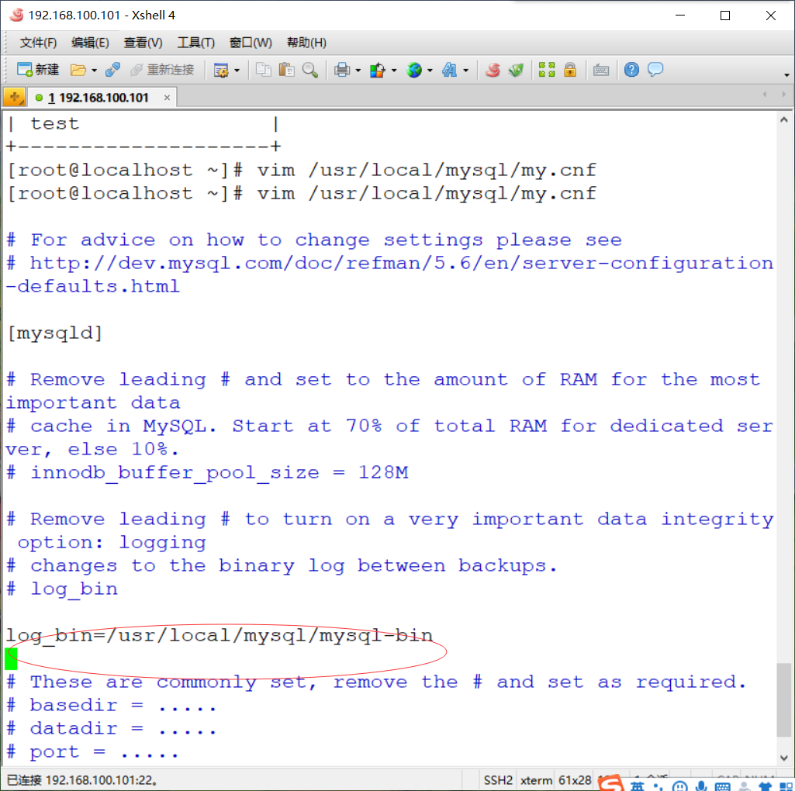Click the terminal vertical scrollbar thumb
795x791 pixels.
pyautogui.click(x=784, y=700)
